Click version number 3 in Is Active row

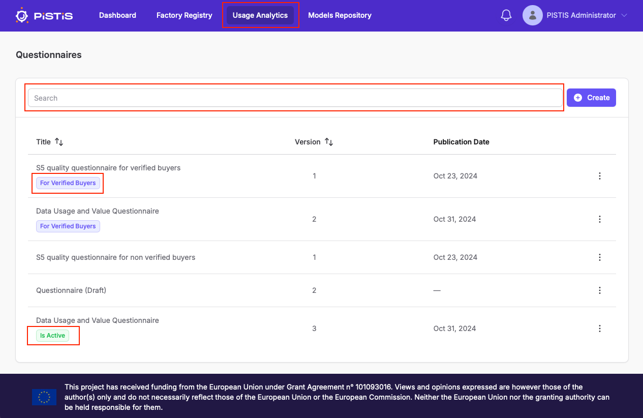(314, 329)
